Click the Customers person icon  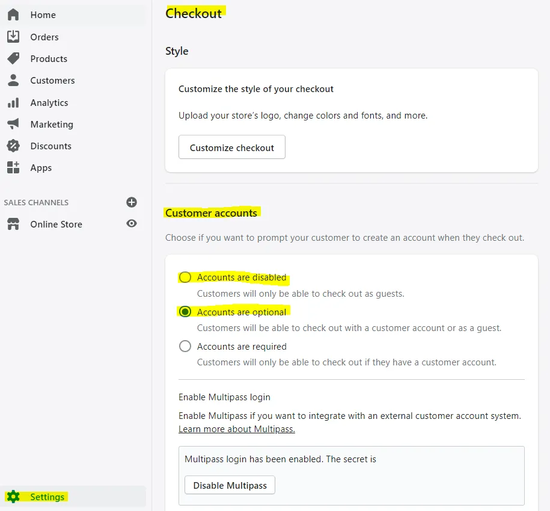13,80
